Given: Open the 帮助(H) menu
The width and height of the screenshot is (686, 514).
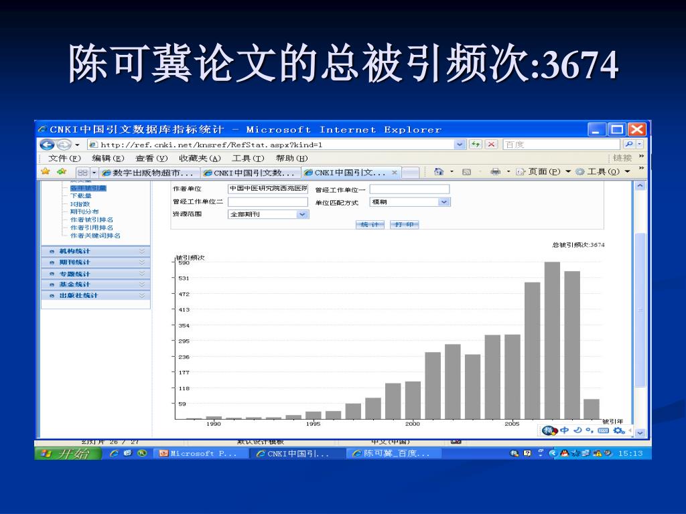Looking at the screenshot, I should click(292, 158).
